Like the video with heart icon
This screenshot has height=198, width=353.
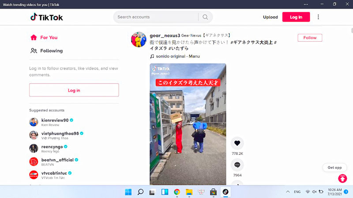pyautogui.click(x=237, y=143)
